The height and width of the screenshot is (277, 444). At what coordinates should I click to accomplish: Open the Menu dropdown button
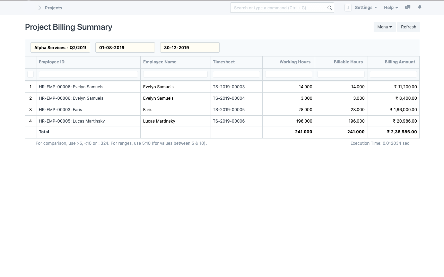click(x=384, y=27)
